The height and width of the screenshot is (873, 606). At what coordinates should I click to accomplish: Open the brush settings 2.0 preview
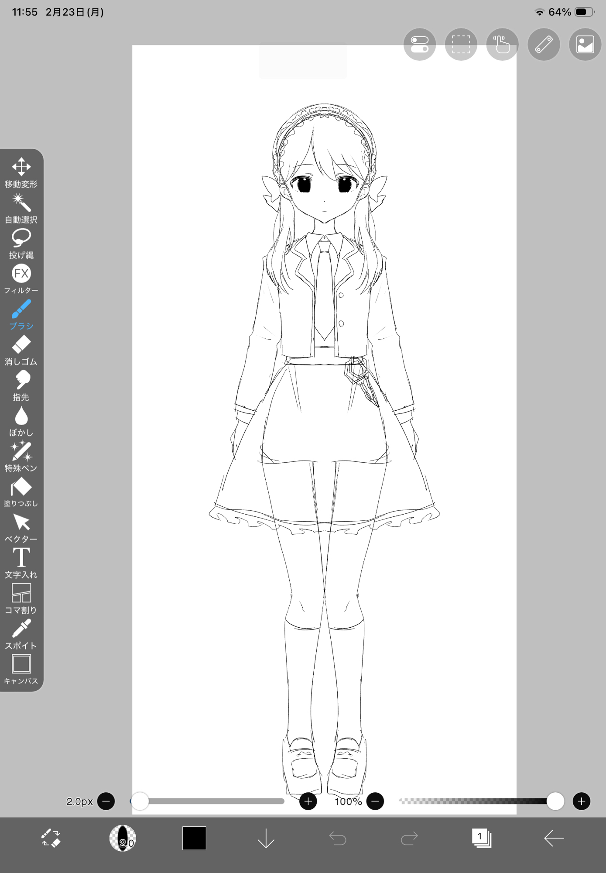click(123, 838)
